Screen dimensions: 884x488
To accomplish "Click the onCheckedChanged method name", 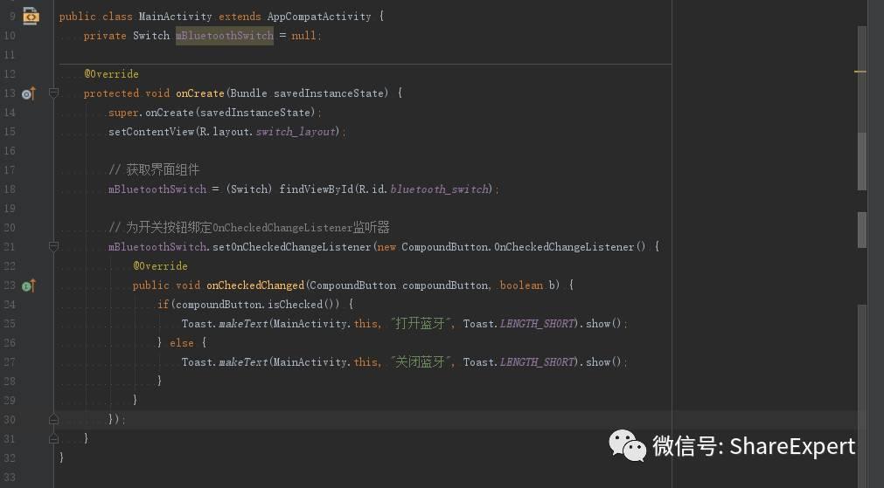I will 255,285.
